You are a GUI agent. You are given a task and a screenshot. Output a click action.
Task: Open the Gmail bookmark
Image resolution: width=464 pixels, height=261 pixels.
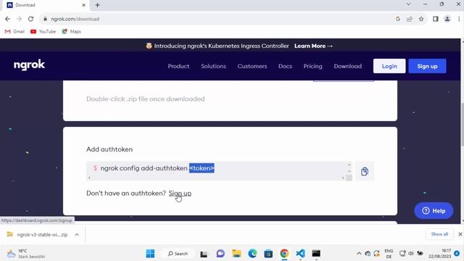(14, 31)
